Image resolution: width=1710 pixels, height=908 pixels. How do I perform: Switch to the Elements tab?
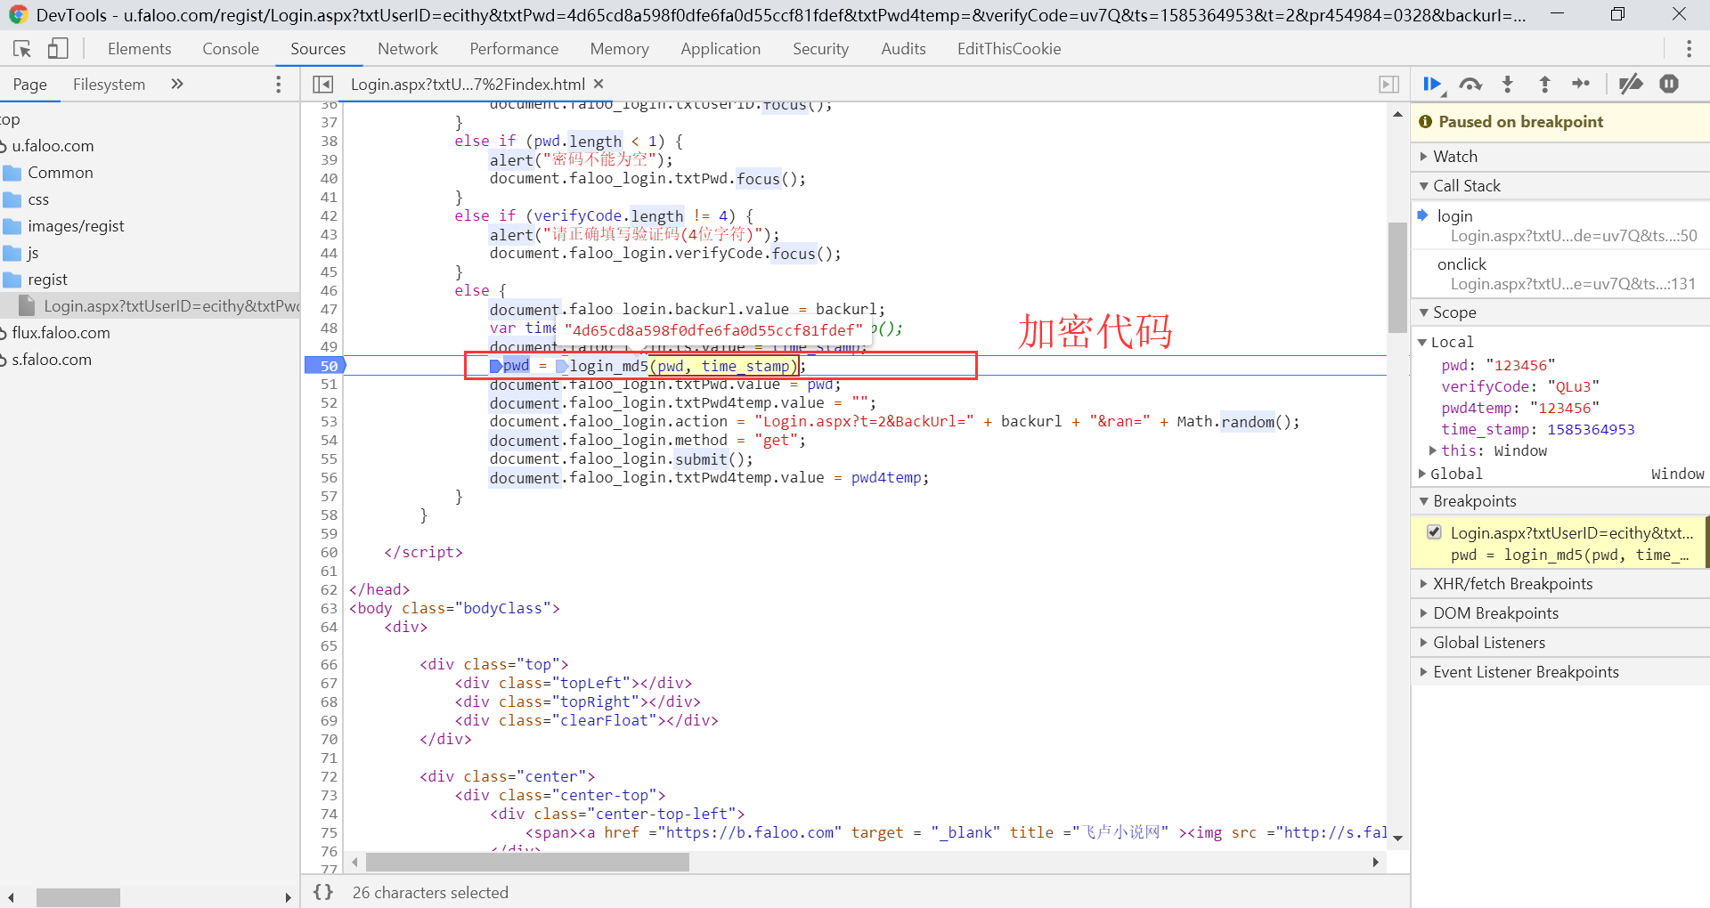pyautogui.click(x=139, y=49)
